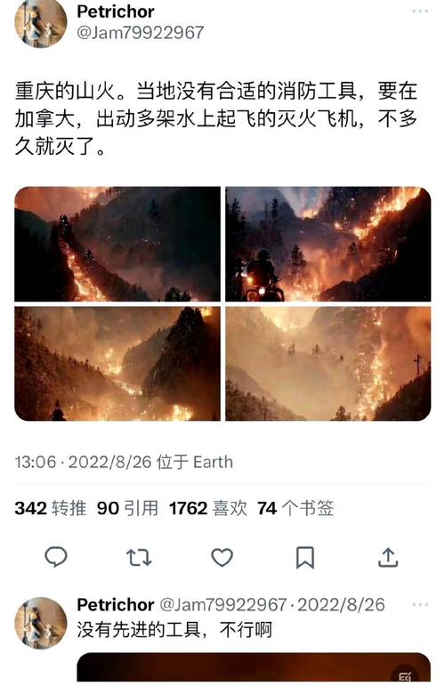
Task: Open the image in the reply tweet
Action: click(x=254, y=667)
